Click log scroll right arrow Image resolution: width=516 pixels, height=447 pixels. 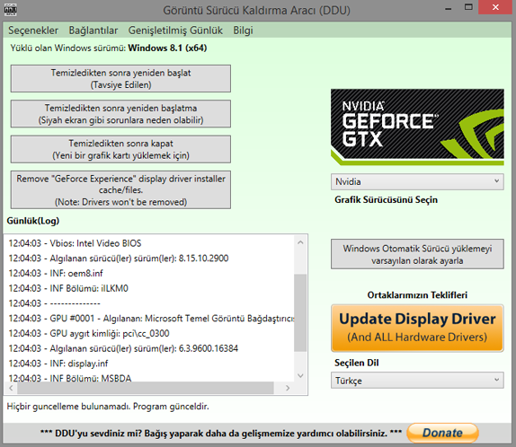288,388
